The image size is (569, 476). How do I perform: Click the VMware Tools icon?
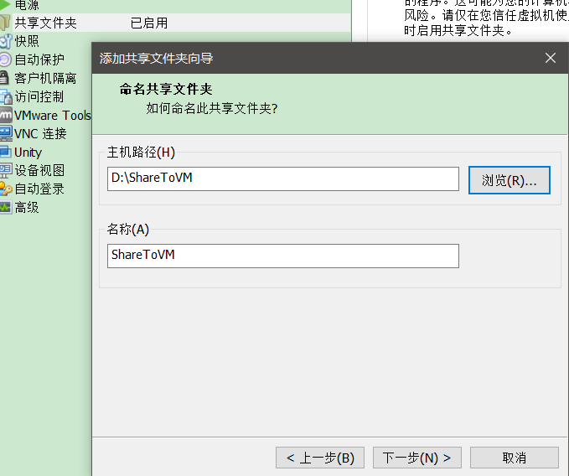click(6, 116)
